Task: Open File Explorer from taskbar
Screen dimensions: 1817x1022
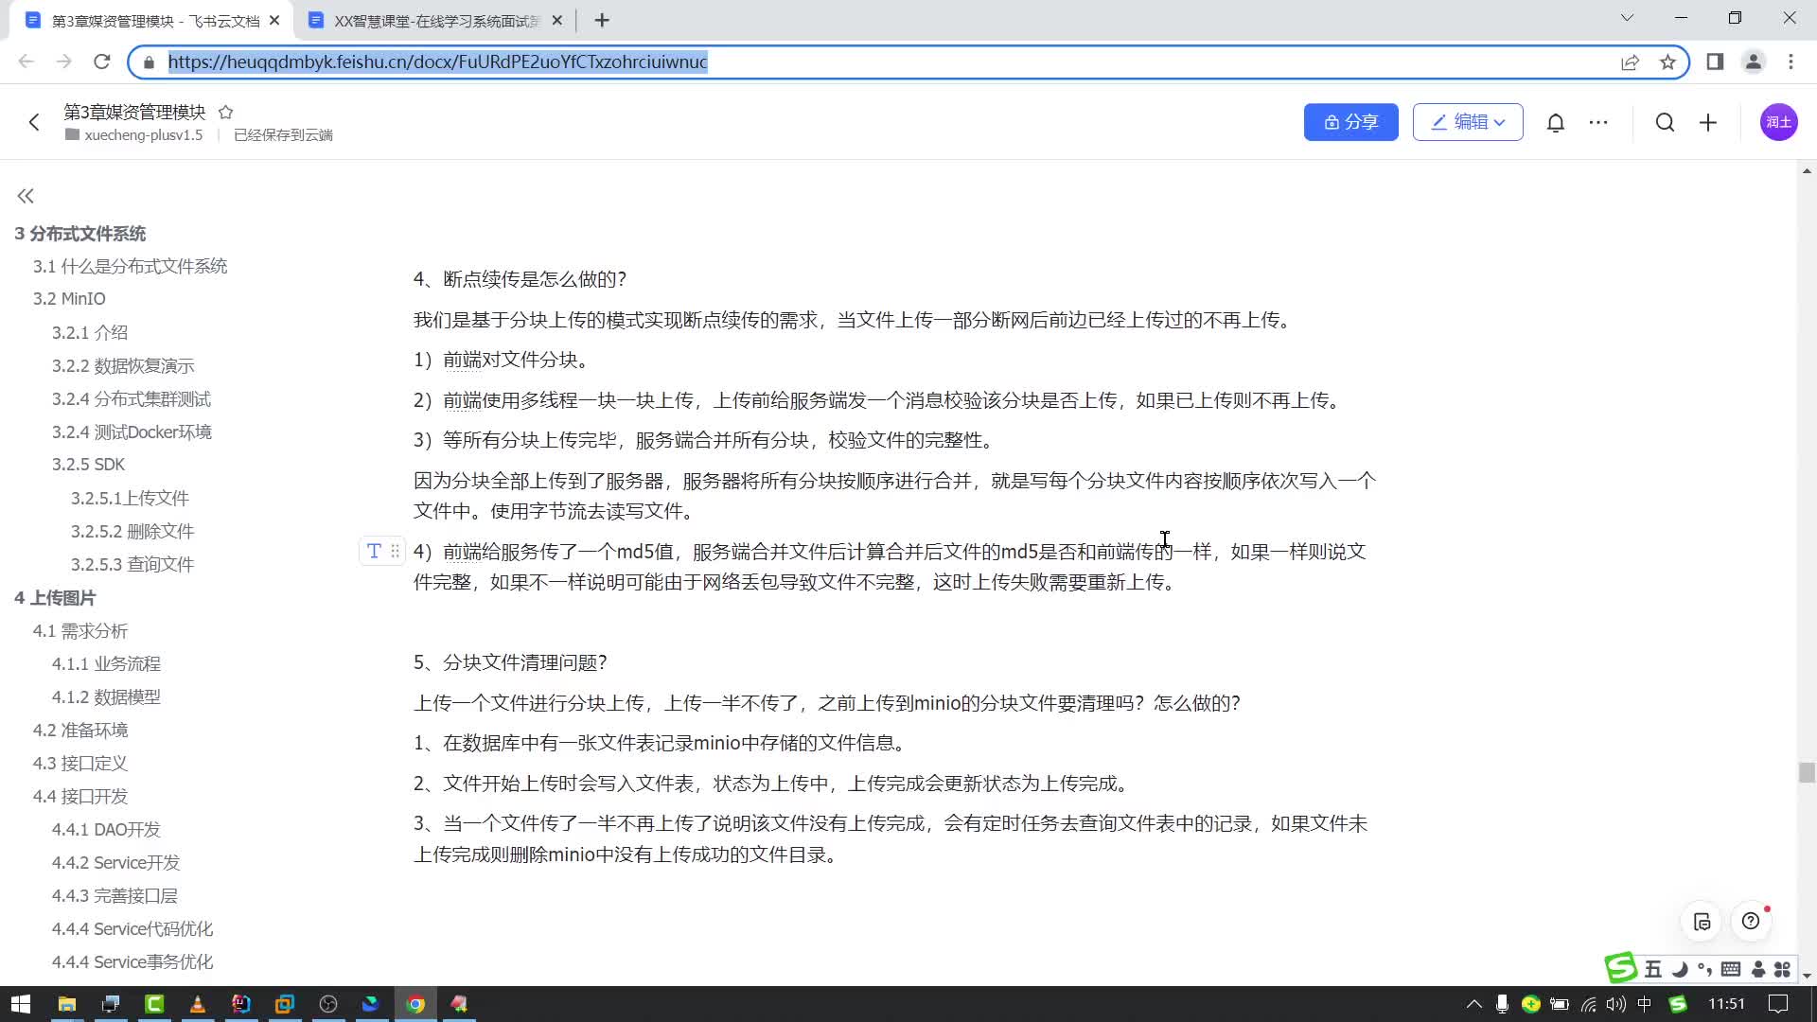Action: click(x=66, y=1004)
